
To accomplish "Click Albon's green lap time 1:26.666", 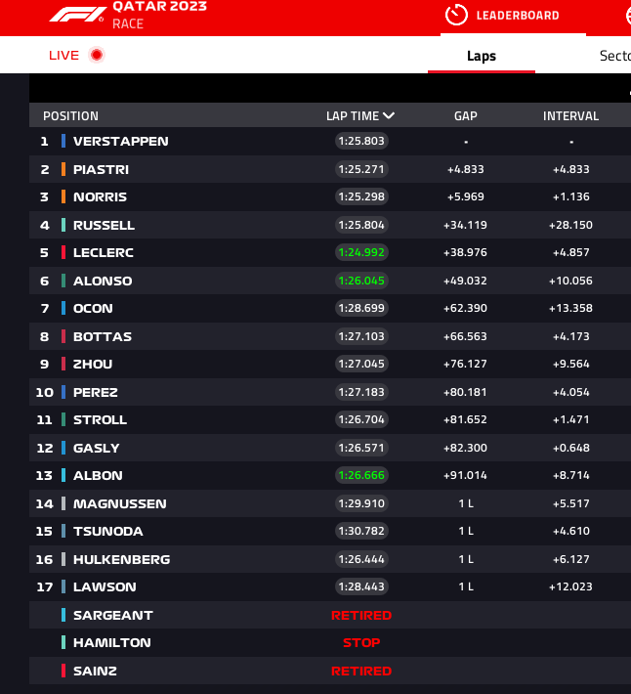I will pyautogui.click(x=361, y=475).
